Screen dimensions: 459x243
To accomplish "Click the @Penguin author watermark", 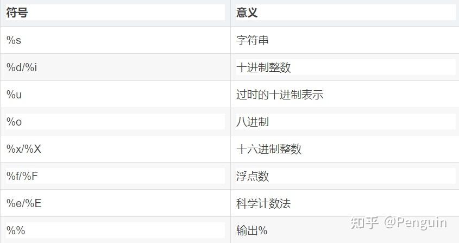I will click(416, 223).
